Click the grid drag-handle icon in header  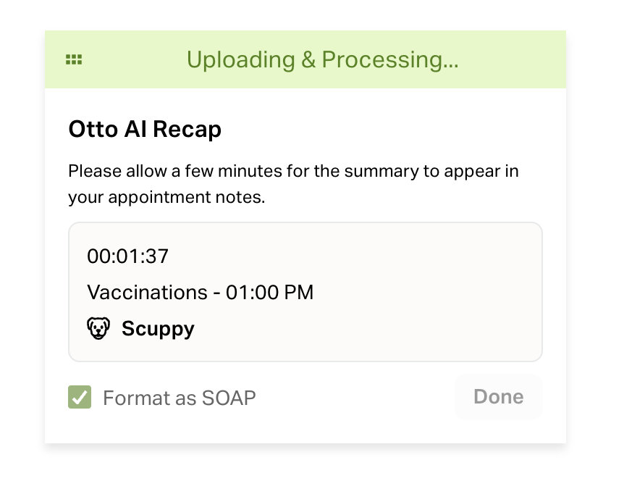[74, 59]
